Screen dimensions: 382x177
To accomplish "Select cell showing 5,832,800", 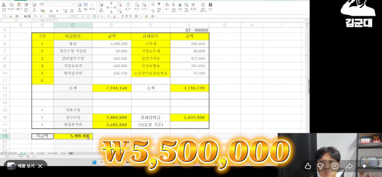I will click(190, 118).
